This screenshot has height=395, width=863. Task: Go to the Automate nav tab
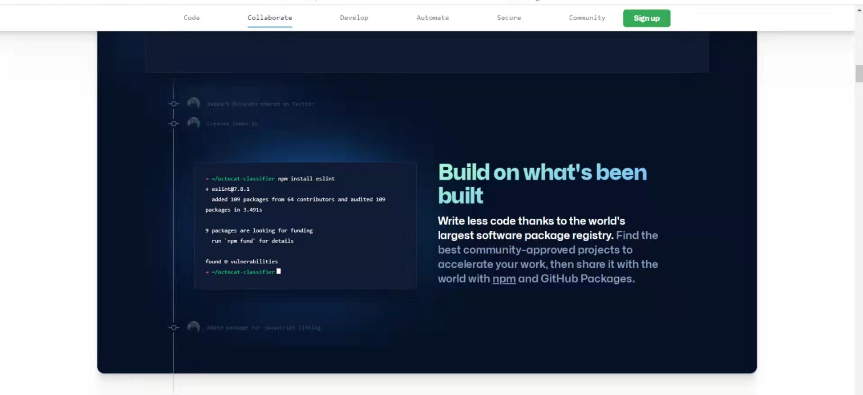tap(433, 18)
